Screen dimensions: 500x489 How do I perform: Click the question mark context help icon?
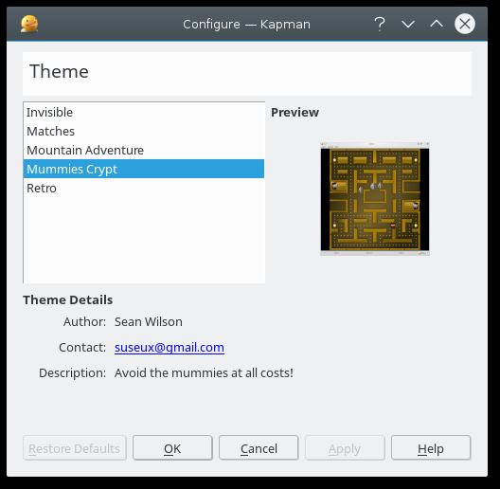tap(380, 24)
